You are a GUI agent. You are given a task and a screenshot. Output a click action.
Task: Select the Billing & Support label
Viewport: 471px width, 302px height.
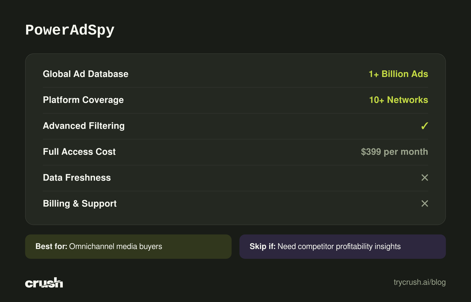pyautogui.click(x=80, y=203)
